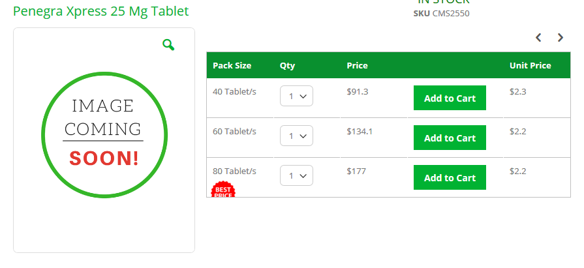This screenshot has width=584, height=268.
Task: Click the green magnifier zoom icon
Action: 168,44
